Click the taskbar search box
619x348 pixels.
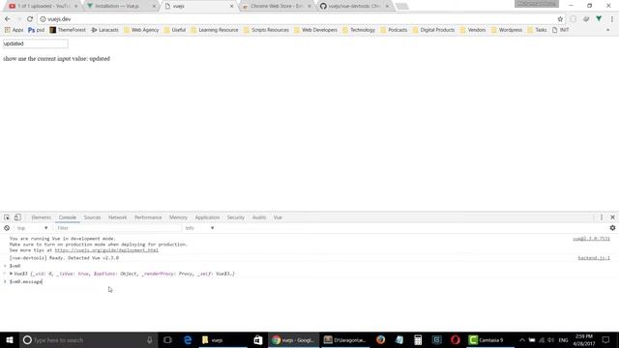coord(87,340)
